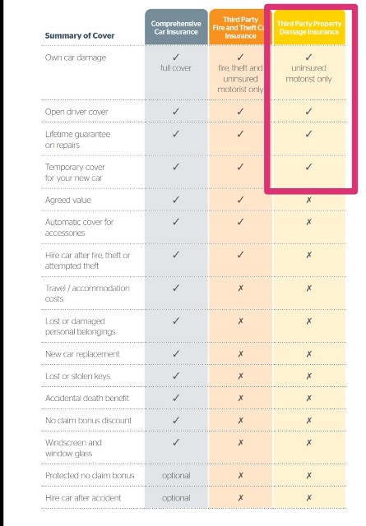This screenshot has width=366, height=526.
Task: Click the Third Party Property Damage Insurance header
Action: pyautogui.click(x=309, y=27)
